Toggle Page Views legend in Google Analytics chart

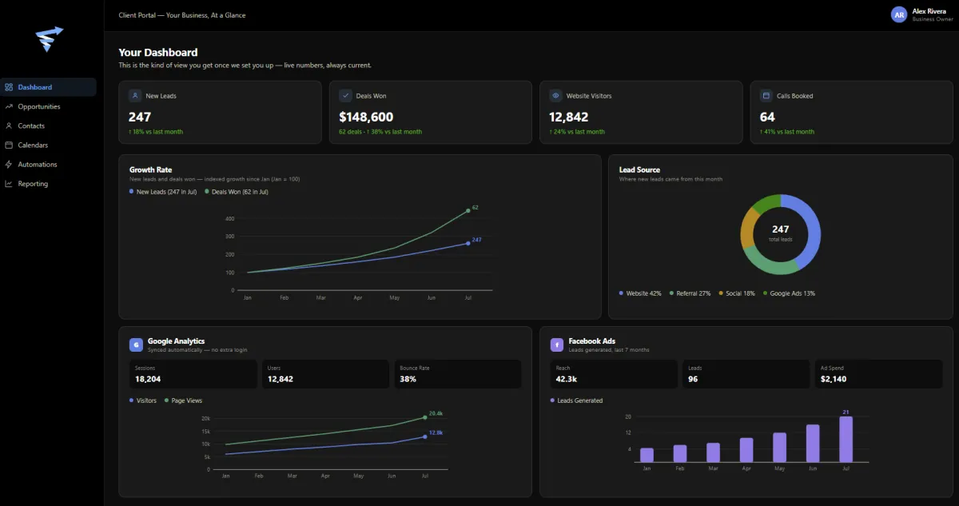[183, 400]
